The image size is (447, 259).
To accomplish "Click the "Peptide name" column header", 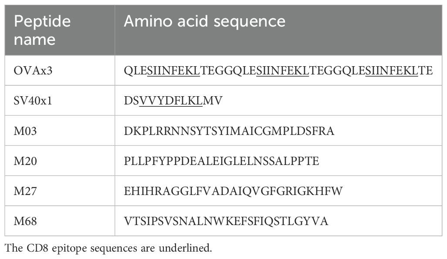I will point(43,30).
